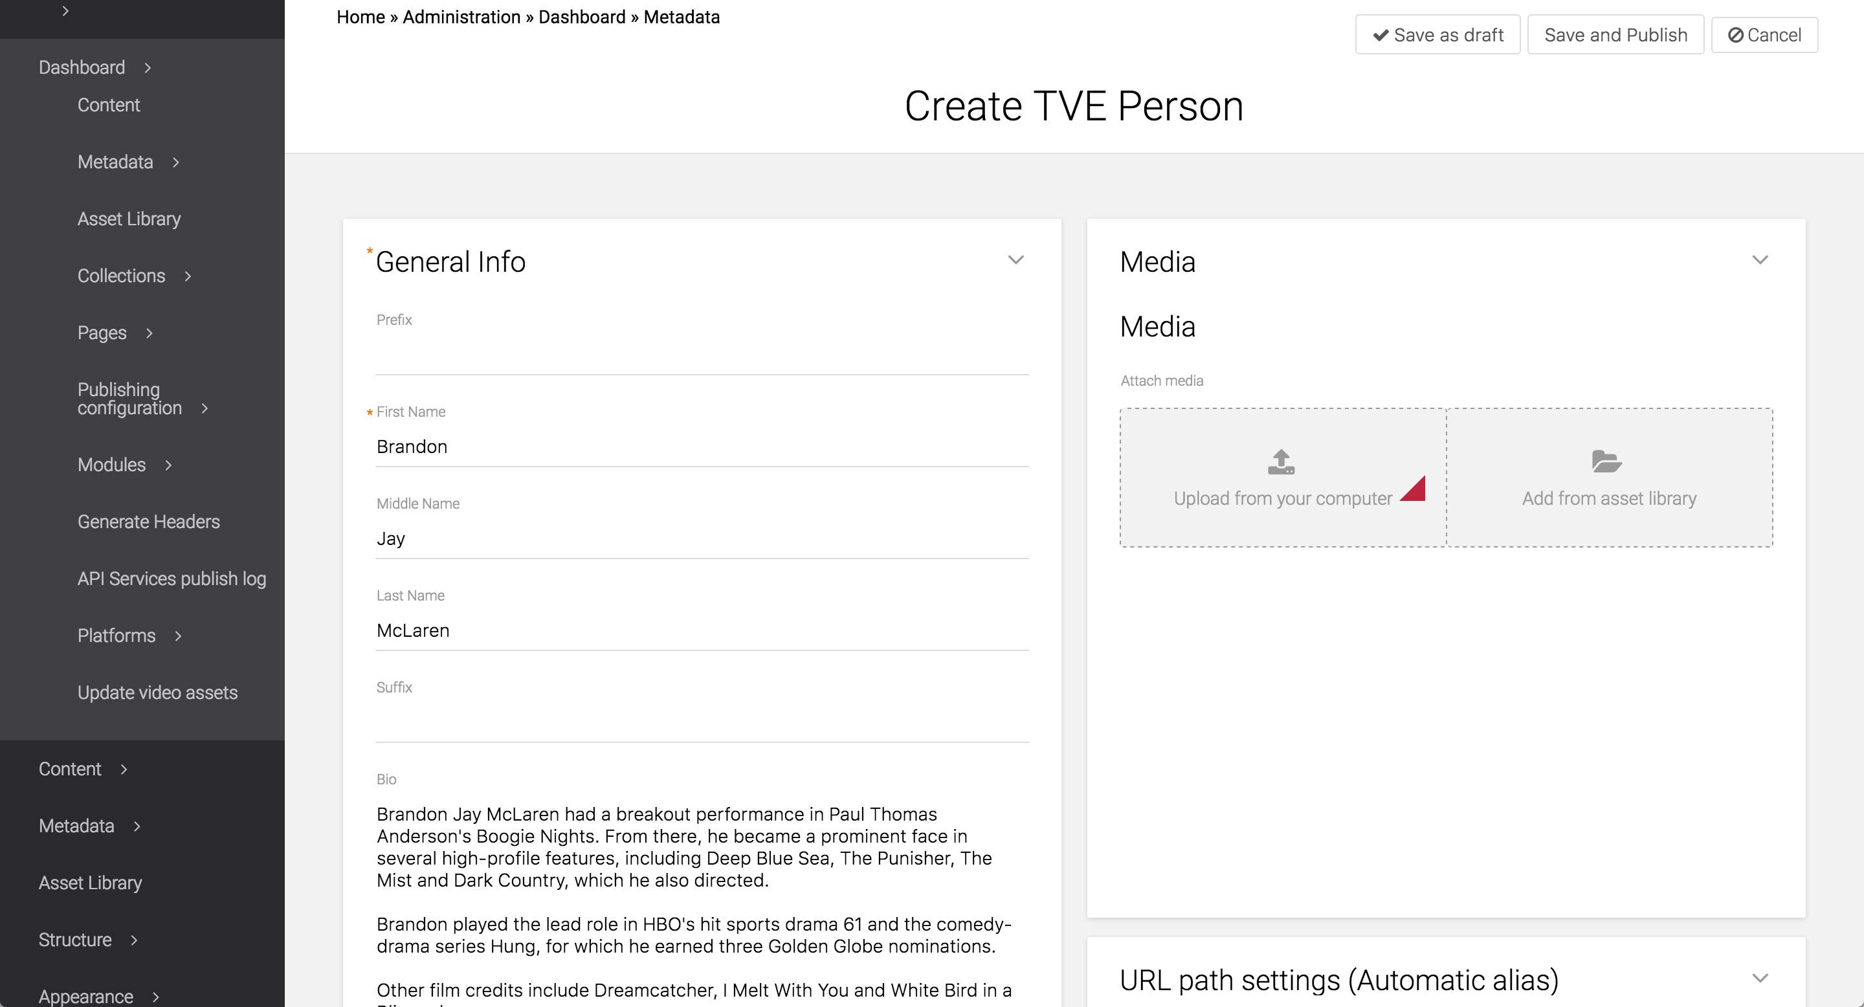Open API Services publish log
1864x1007 pixels.
pyautogui.click(x=172, y=579)
